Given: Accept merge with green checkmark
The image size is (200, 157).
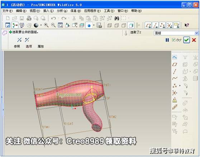Looking at the screenshot, I should click(186, 40).
